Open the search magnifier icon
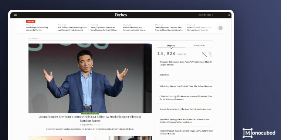Image resolution: width=281 pixels, height=140 pixels. coord(228,15)
